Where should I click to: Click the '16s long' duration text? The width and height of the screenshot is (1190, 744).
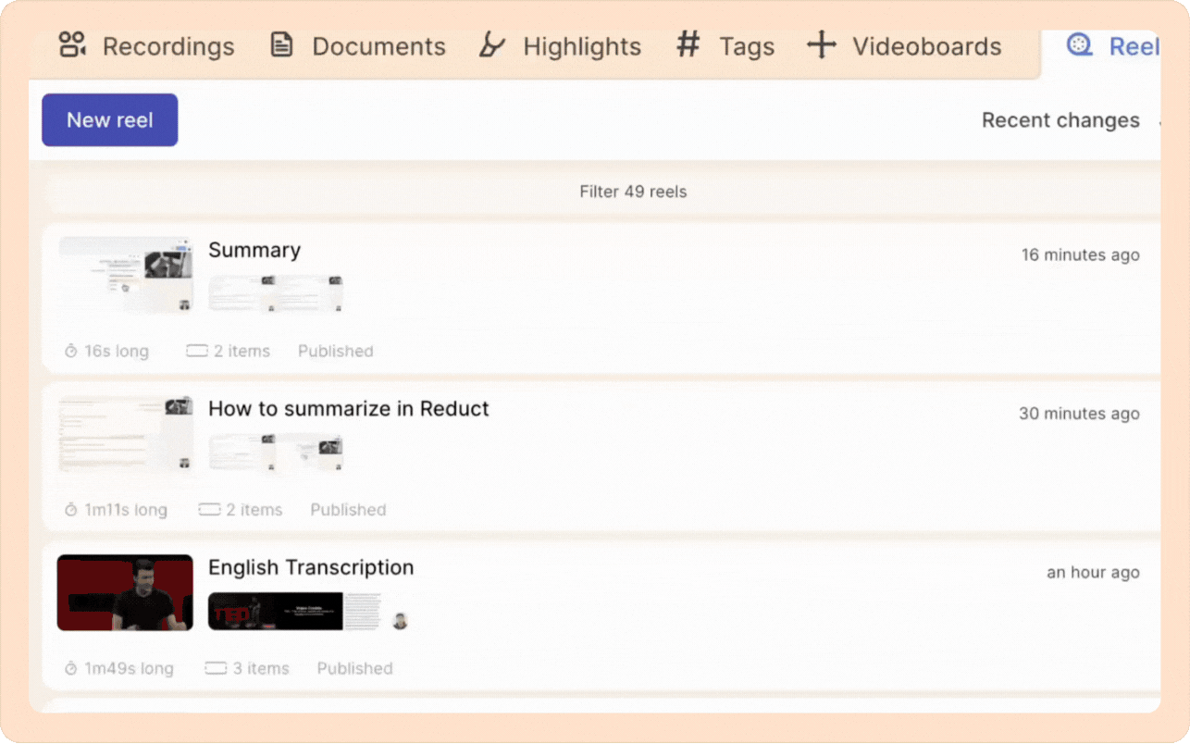click(x=117, y=352)
